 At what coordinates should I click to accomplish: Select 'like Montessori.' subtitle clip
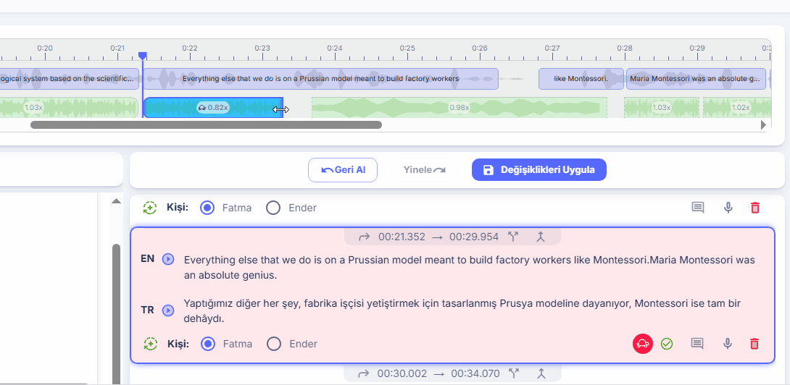coord(581,79)
